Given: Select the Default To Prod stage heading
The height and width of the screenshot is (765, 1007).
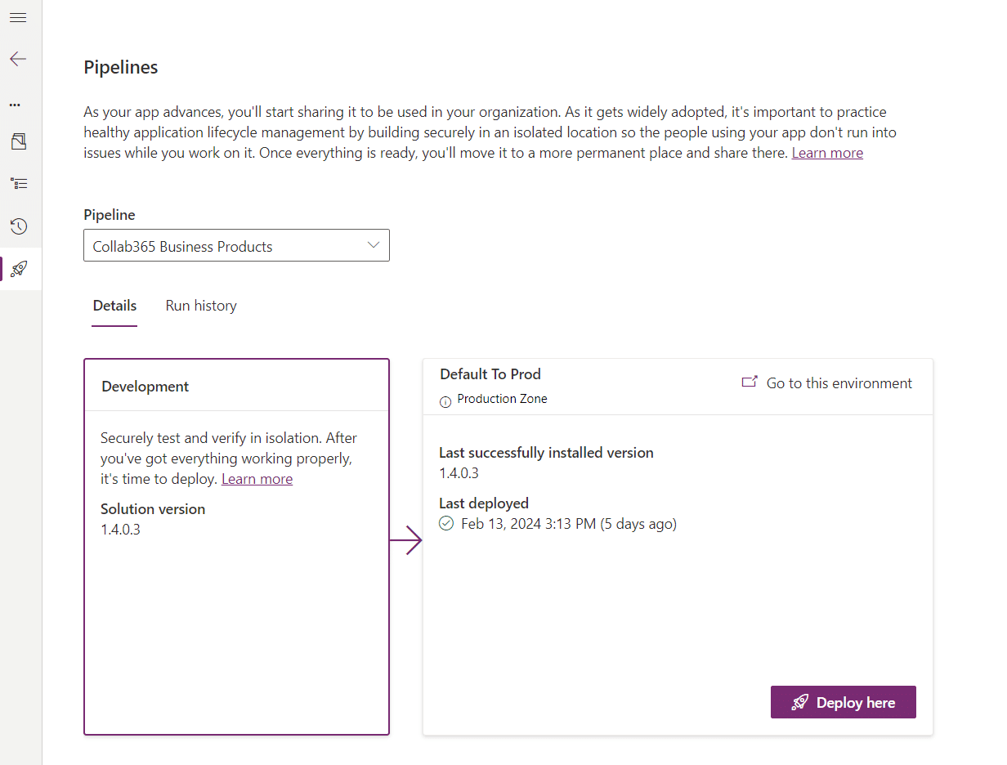Looking at the screenshot, I should pyautogui.click(x=490, y=374).
